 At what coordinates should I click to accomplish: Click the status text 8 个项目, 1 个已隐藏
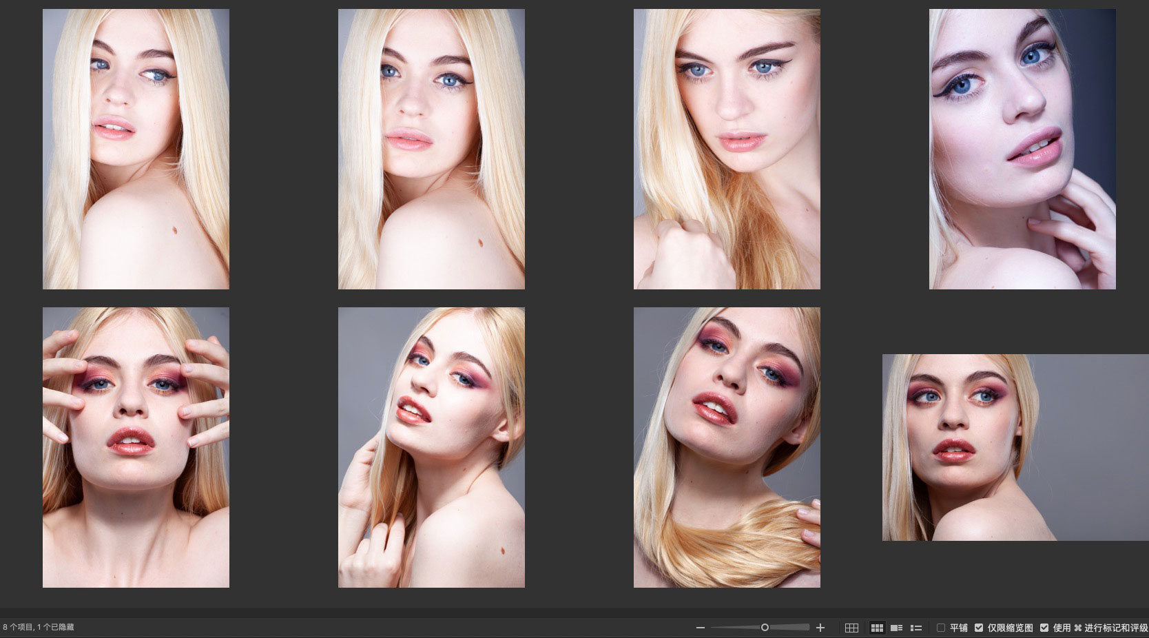click(x=39, y=628)
